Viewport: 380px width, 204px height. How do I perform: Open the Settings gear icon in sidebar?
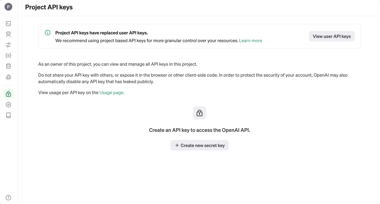8,105
